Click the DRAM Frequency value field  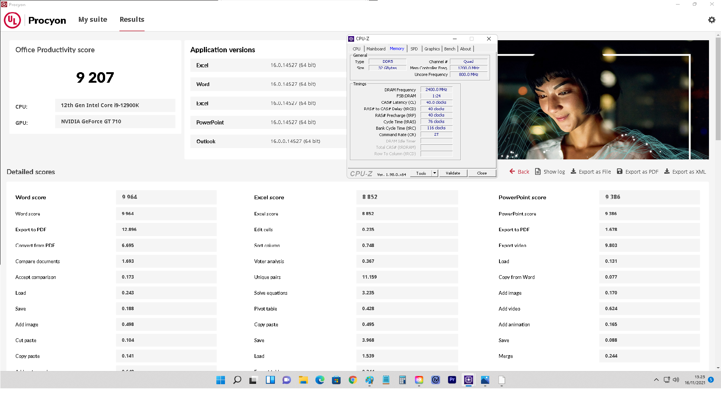[436, 89]
